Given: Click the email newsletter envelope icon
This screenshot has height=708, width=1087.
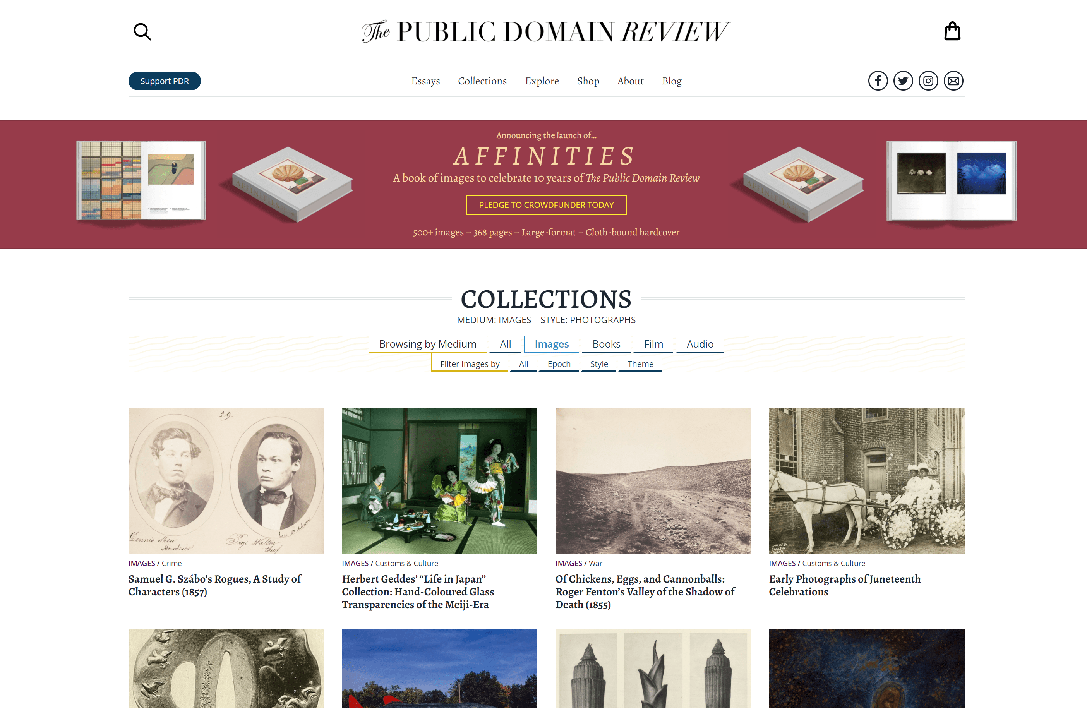Looking at the screenshot, I should click(x=953, y=81).
